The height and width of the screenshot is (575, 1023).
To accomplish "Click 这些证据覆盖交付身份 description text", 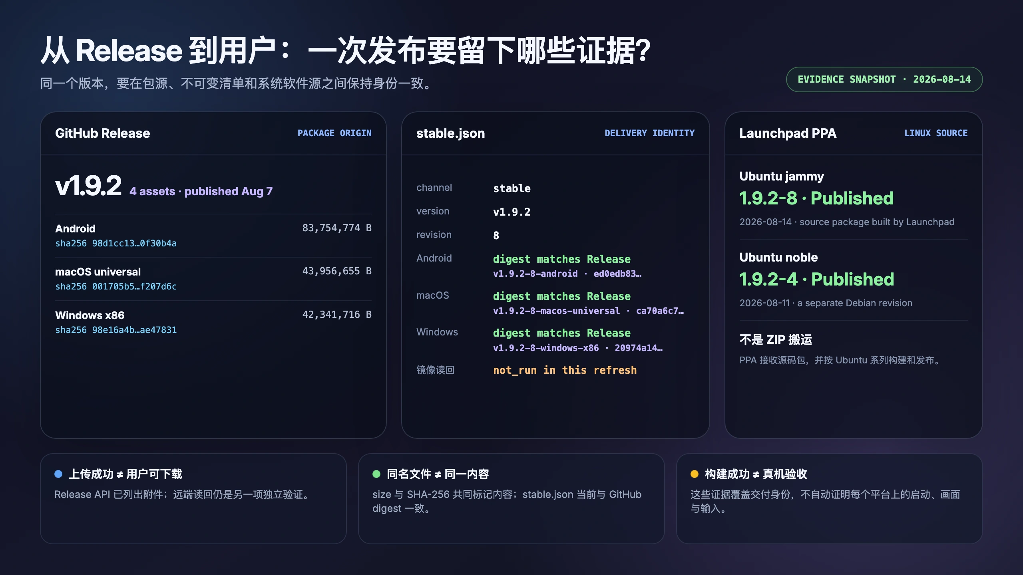I will coord(825,501).
